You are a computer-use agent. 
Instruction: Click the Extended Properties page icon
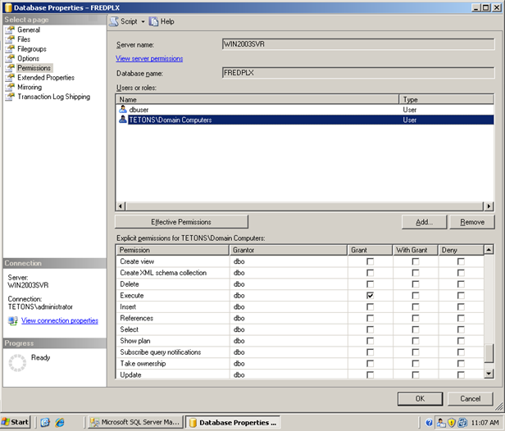pyautogui.click(x=10, y=78)
